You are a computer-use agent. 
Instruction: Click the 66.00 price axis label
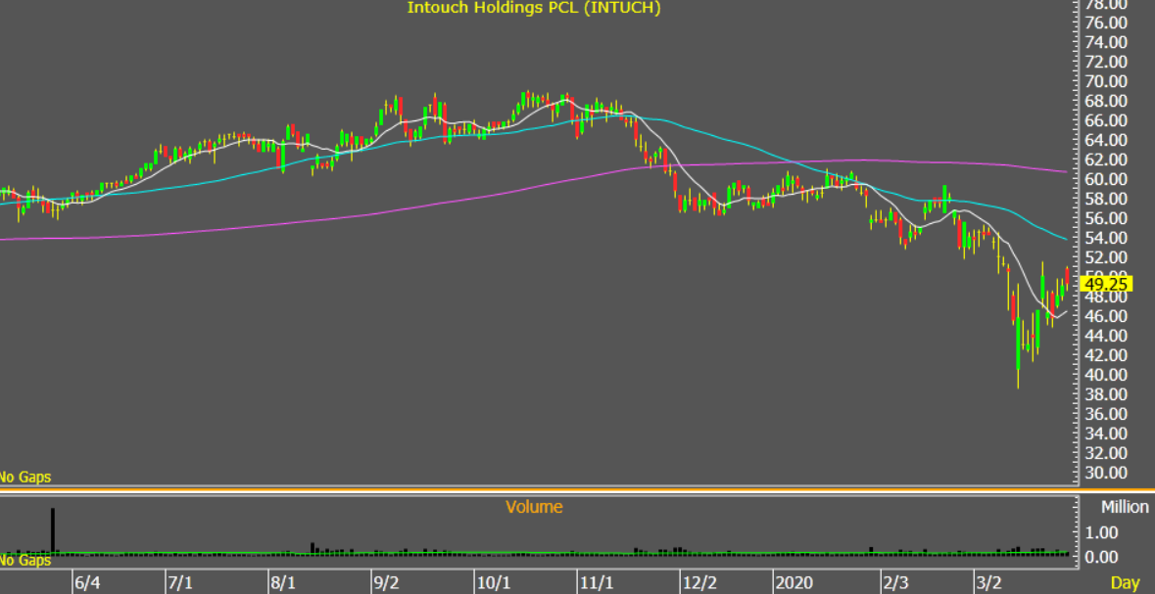[x=1107, y=120]
